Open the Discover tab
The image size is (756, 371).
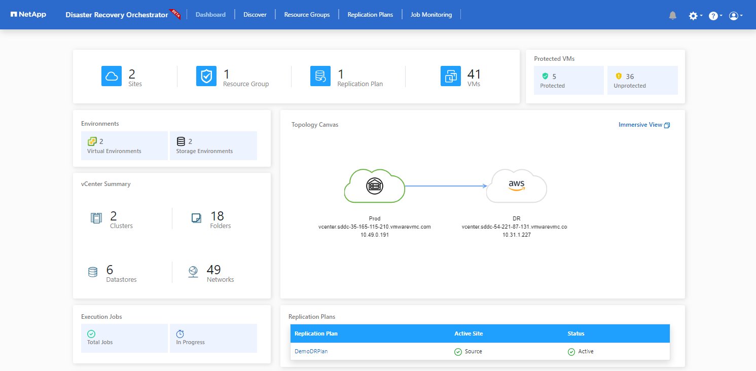[x=255, y=15]
